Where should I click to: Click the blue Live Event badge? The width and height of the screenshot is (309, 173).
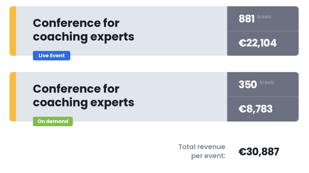[51, 56]
